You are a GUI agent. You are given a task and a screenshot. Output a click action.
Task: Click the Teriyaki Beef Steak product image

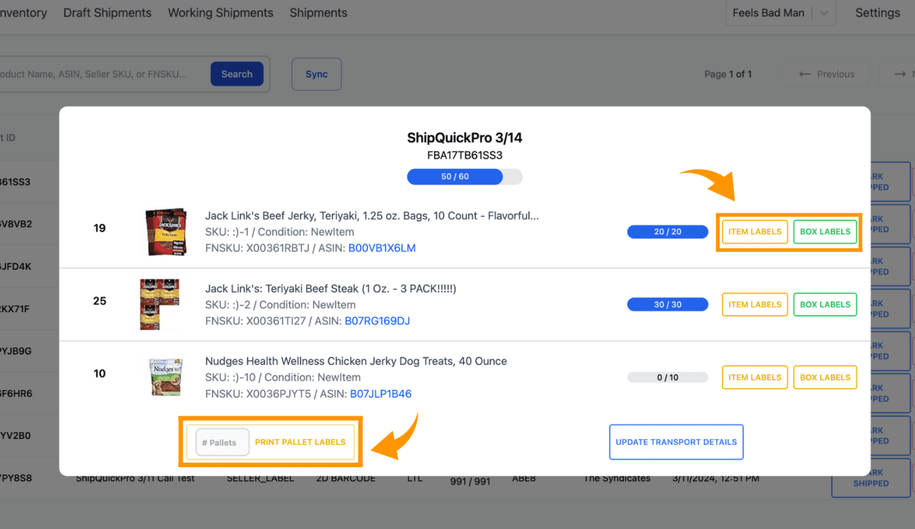coord(160,304)
